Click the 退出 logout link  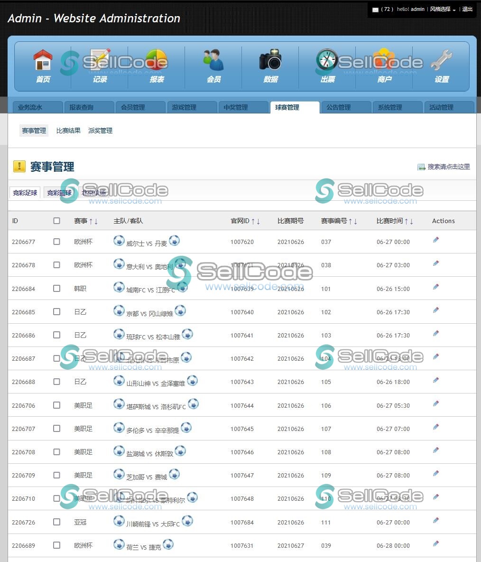tap(467, 9)
